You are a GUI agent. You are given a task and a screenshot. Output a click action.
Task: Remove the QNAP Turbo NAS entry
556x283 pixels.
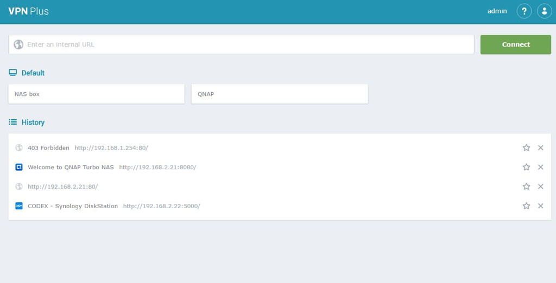click(x=540, y=167)
